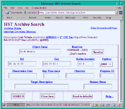Click the Observation Date link
The width and height of the screenshot is (125, 109).
point(23,71)
